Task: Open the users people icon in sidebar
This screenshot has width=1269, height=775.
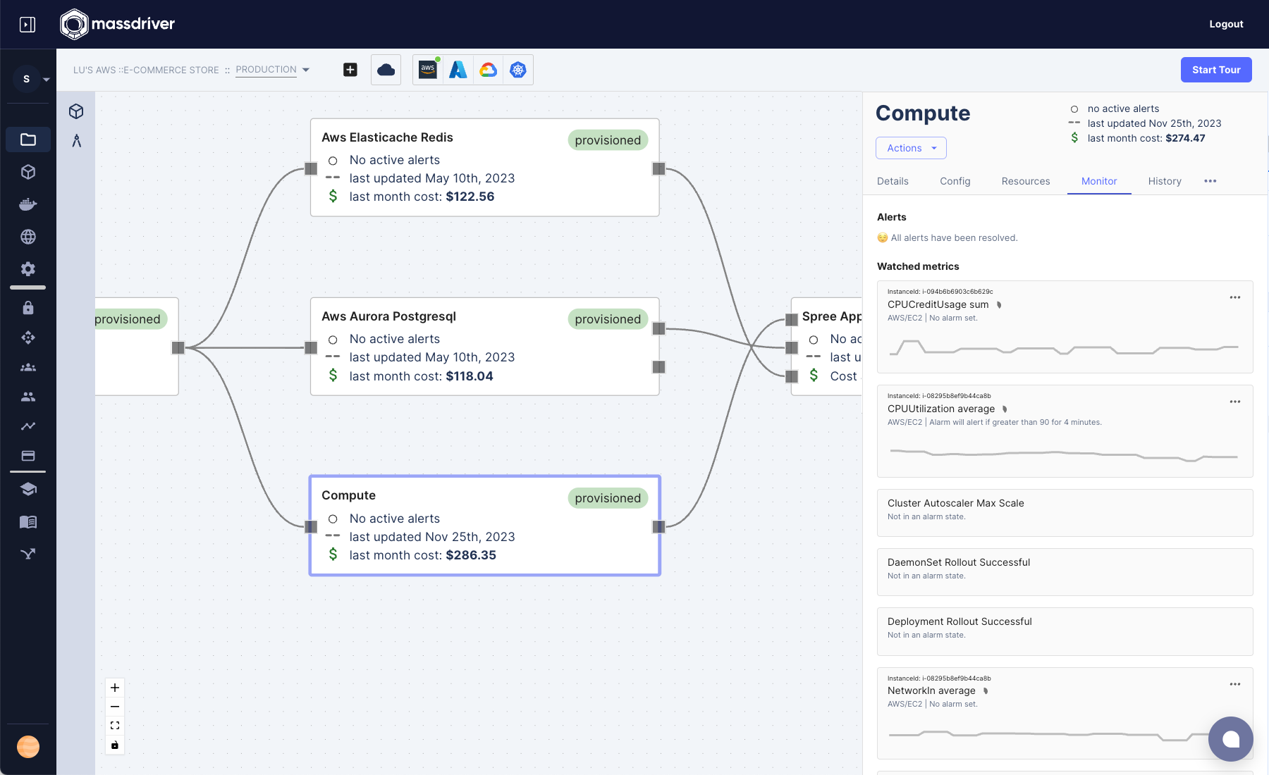Action: [x=28, y=397]
